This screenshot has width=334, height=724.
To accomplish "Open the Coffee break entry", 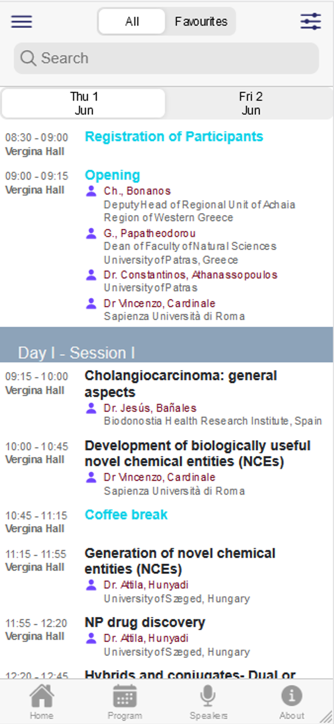I will [x=126, y=515].
